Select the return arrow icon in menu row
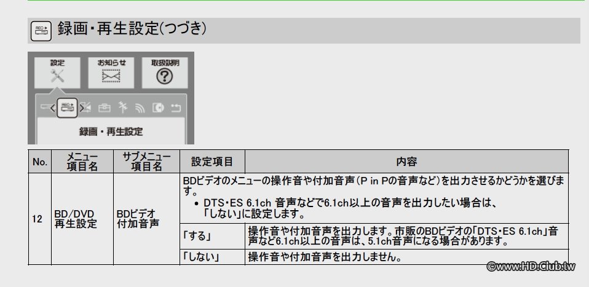 point(176,108)
